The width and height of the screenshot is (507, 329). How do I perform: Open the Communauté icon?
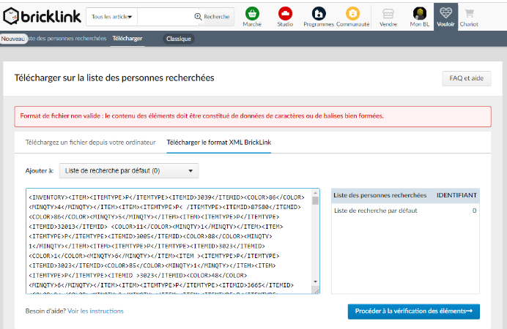click(352, 16)
